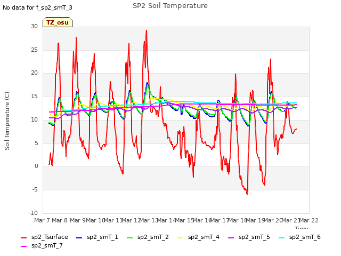Click the 'Soil Temperature (C)' axis label

coord(7,121)
